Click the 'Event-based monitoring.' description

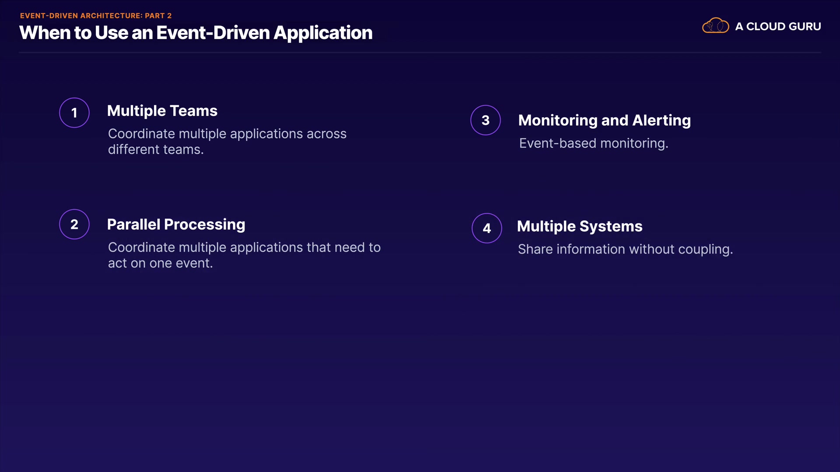[x=594, y=143]
